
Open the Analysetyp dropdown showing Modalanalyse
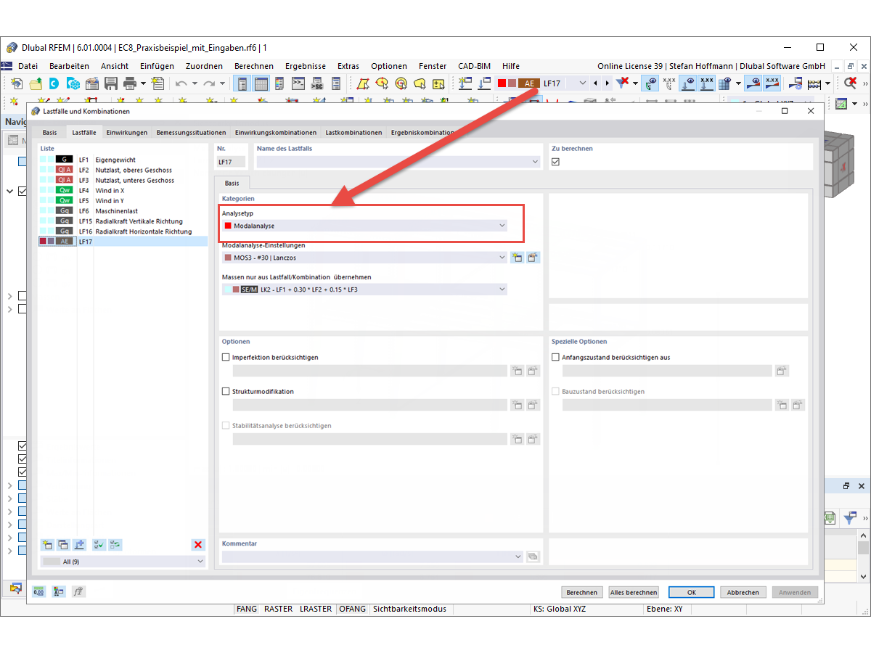click(502, 226)
